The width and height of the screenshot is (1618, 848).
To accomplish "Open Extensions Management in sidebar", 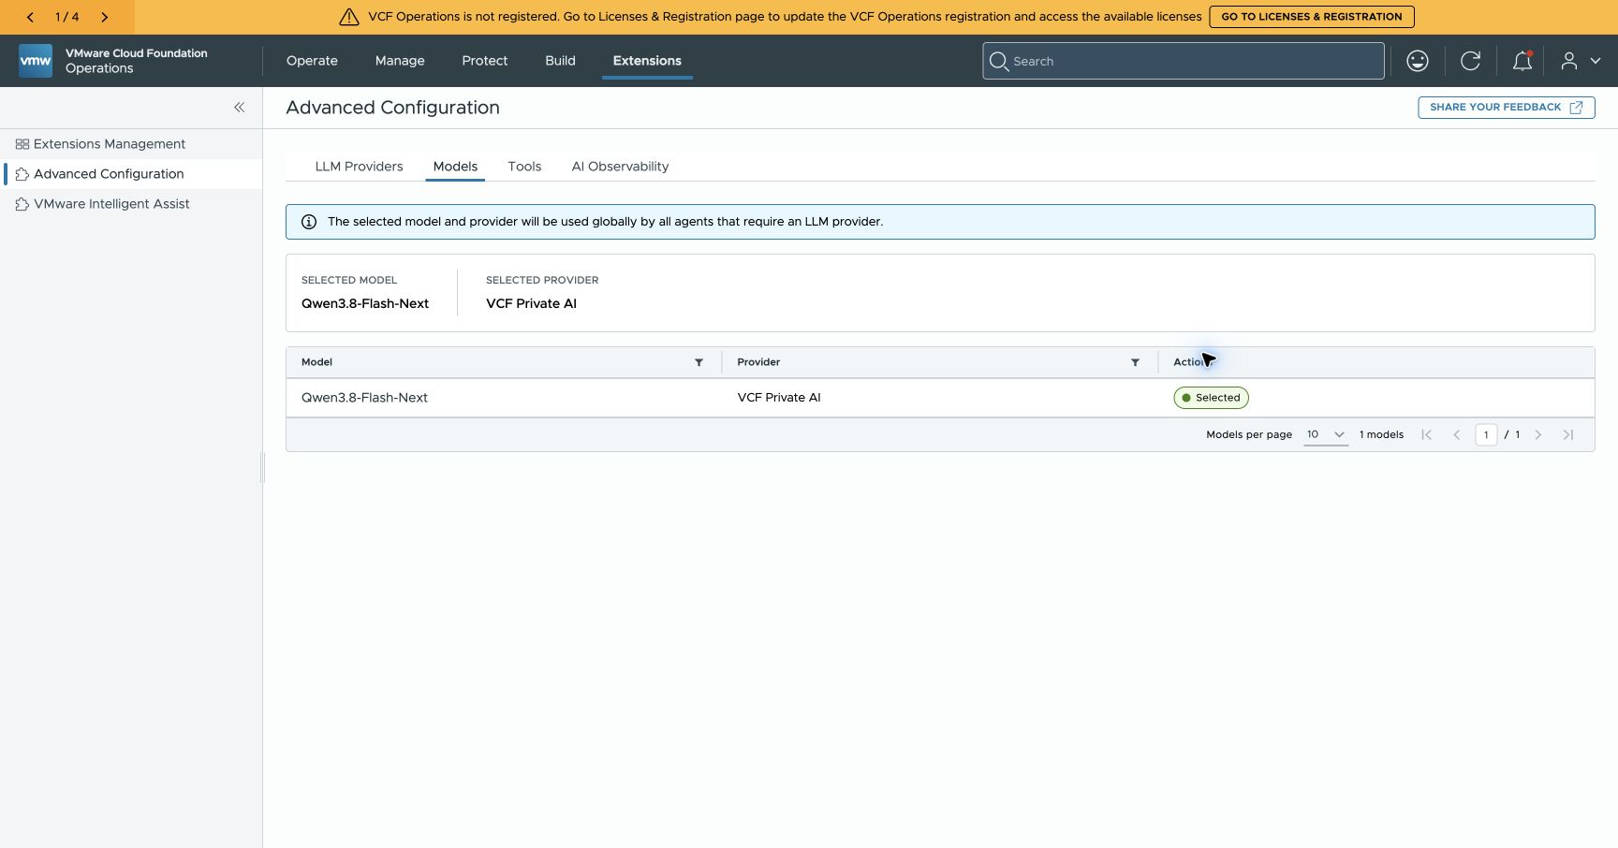I will [x=109, y=144].
